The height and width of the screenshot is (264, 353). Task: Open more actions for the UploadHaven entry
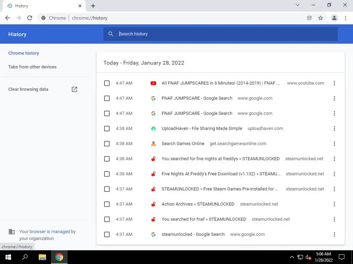(334, 129)
